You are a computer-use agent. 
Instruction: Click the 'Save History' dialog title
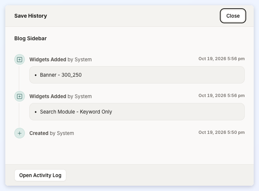tap(31, 16)
